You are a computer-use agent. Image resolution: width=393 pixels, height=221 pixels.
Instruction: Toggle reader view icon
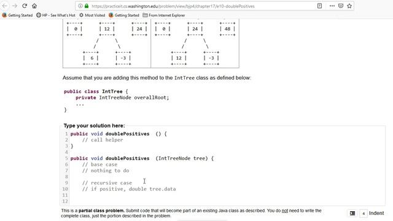pyautogui.click(x=319, y=6)
